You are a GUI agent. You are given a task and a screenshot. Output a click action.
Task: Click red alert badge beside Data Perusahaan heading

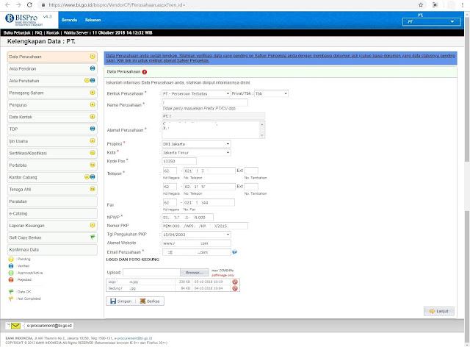[x=145, y=72]
